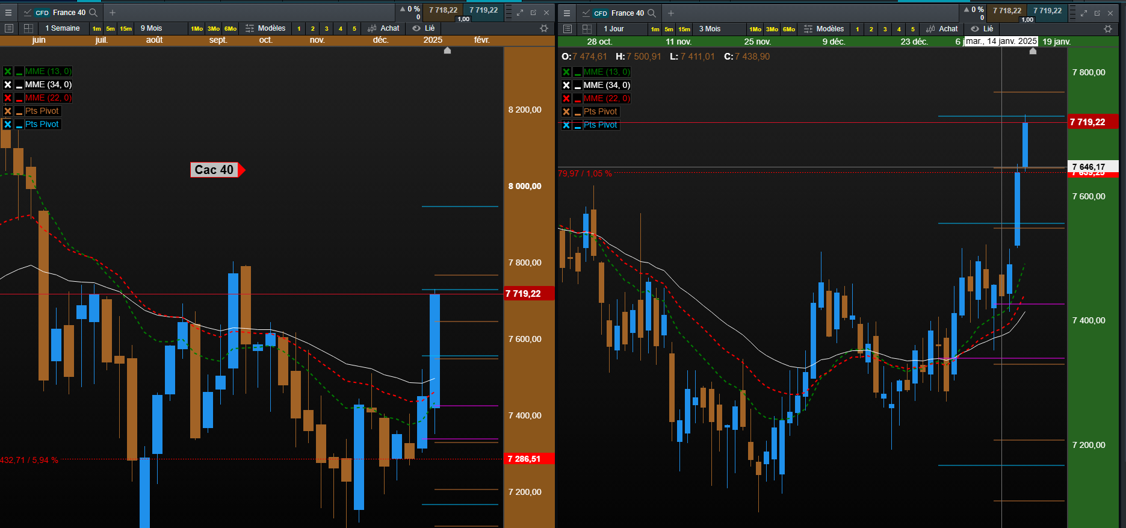Pop out the right chart into a new window

(x=1097, y=13)
